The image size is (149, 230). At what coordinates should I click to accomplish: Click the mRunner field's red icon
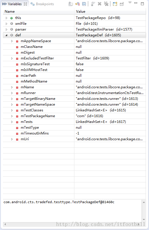click(17, 93)
